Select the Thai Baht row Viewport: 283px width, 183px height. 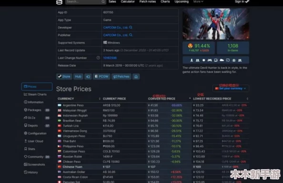tap(152, 141)
